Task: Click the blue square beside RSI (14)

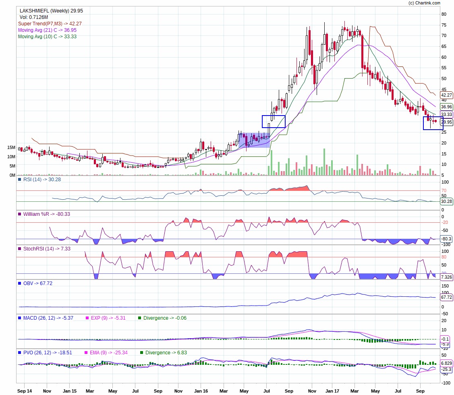Action: click(20, 180)
